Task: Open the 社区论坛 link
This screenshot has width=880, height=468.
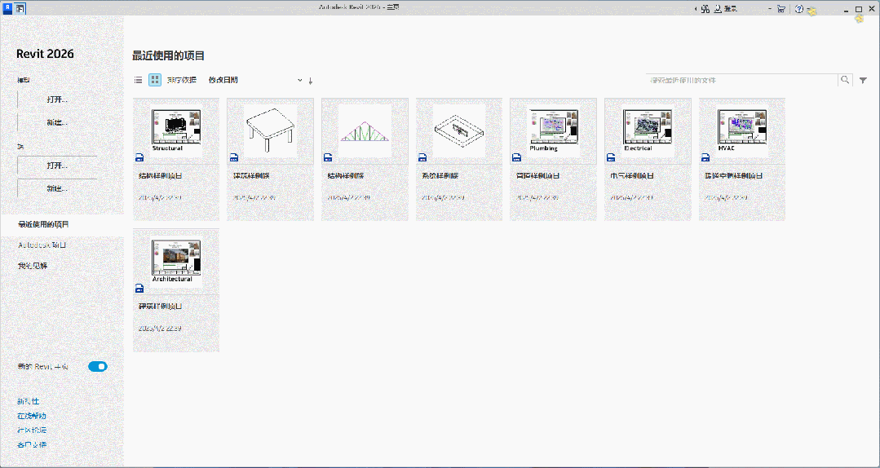Action: [x=32, y=430]
